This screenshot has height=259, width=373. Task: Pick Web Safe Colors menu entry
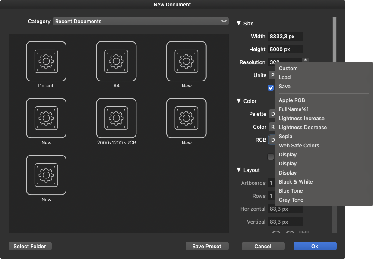[299, 146]
